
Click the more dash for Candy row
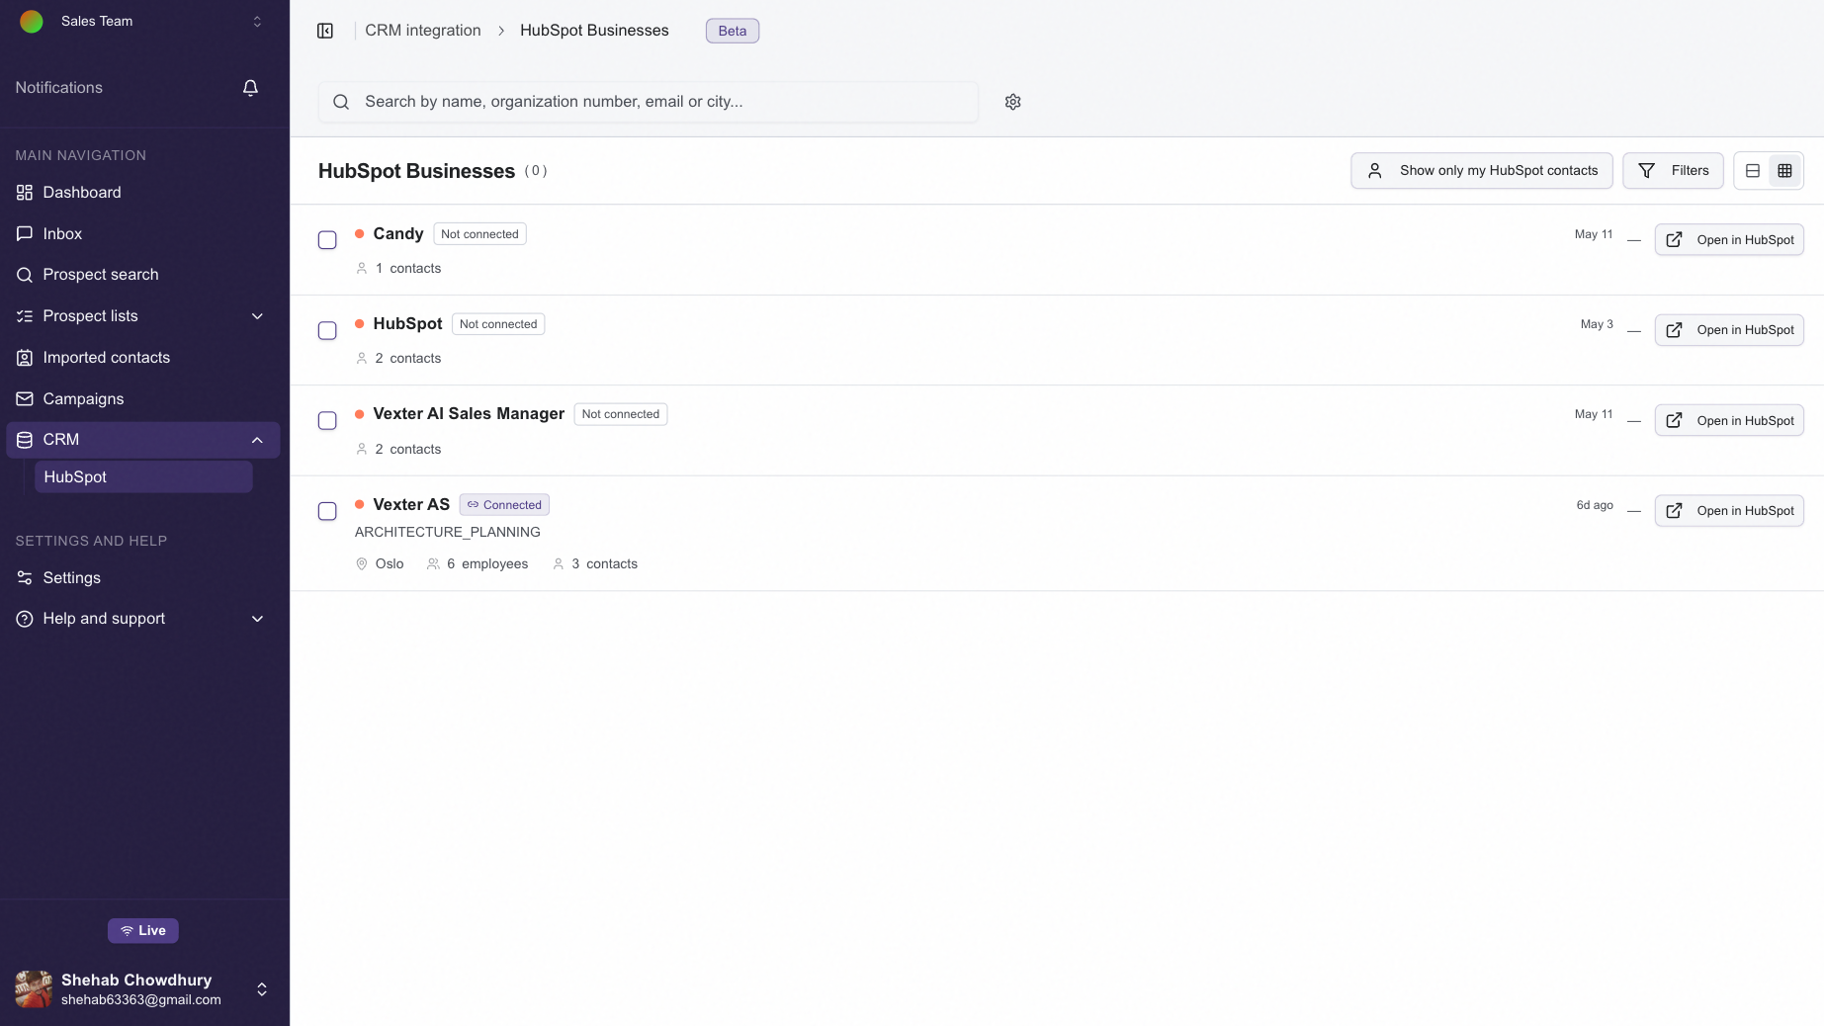coord(1634,240)
